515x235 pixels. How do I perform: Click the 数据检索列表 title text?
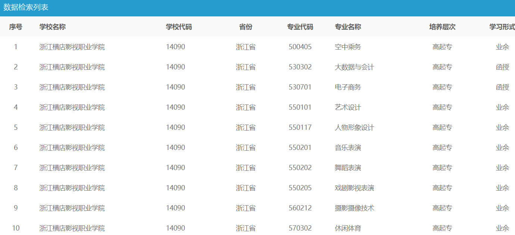[x=26, y=7]
